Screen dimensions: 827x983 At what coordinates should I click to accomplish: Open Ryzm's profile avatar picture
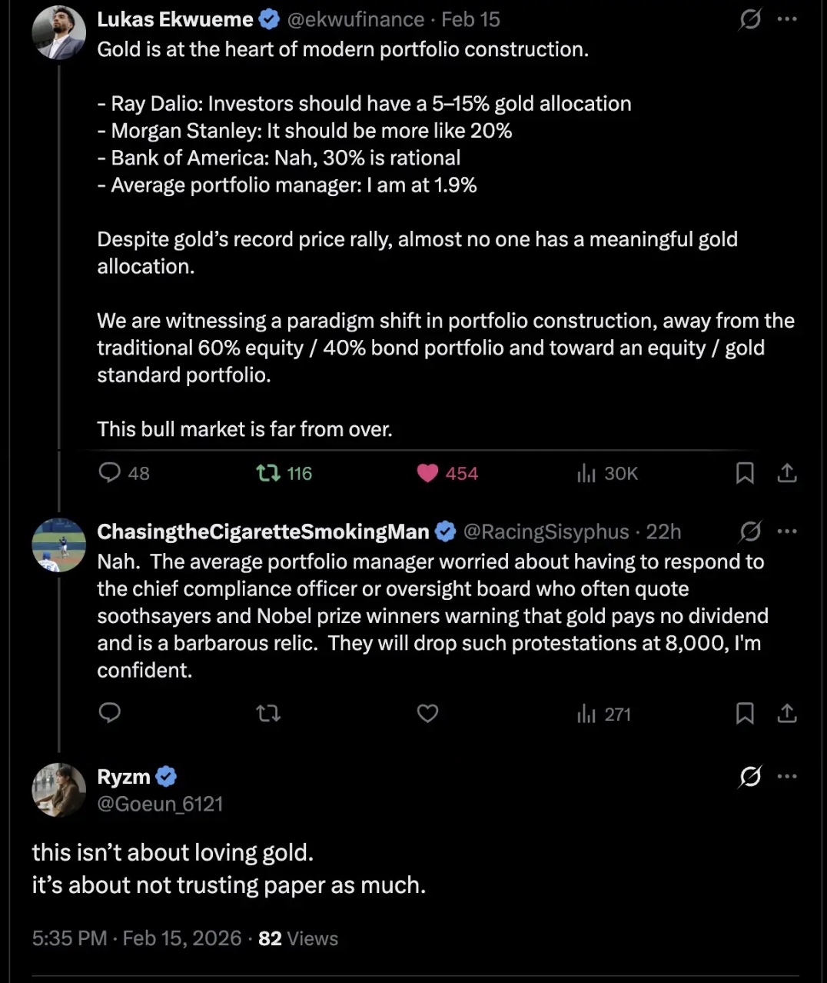tap(58, 790)
